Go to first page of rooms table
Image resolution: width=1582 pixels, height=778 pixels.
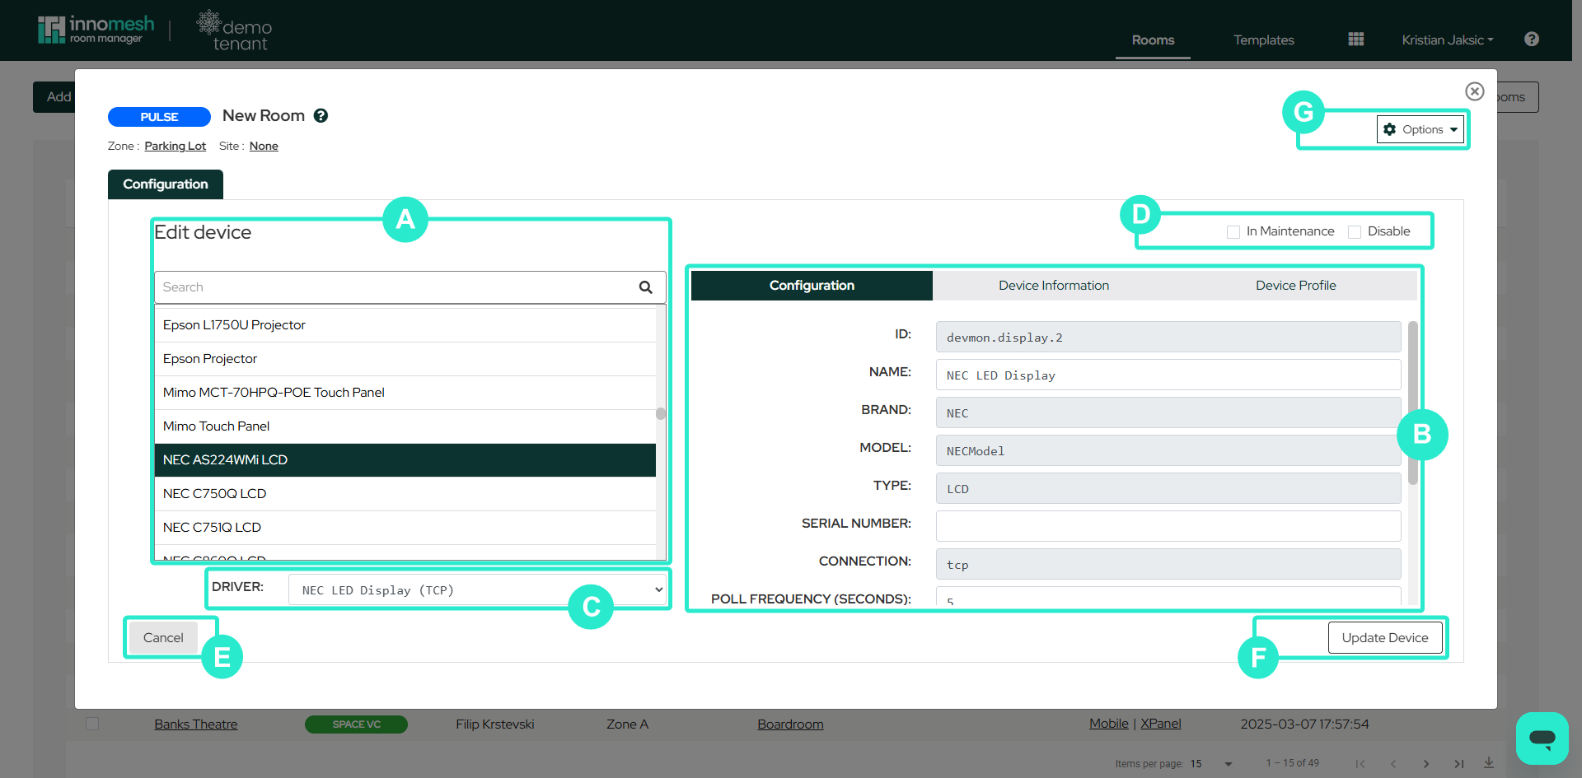tap(1360, 764)
